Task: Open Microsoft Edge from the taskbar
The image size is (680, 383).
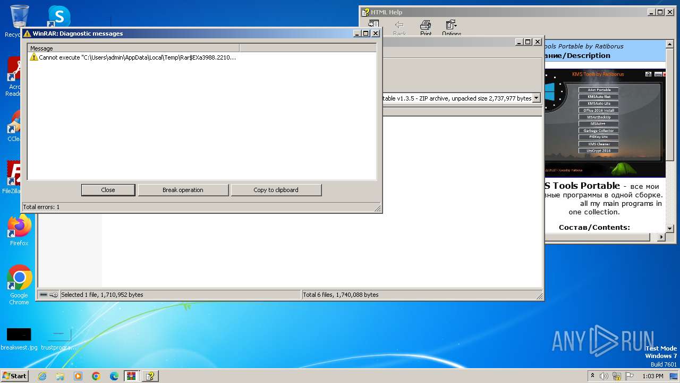Action: pyautogui.click(x=114, y=376)
